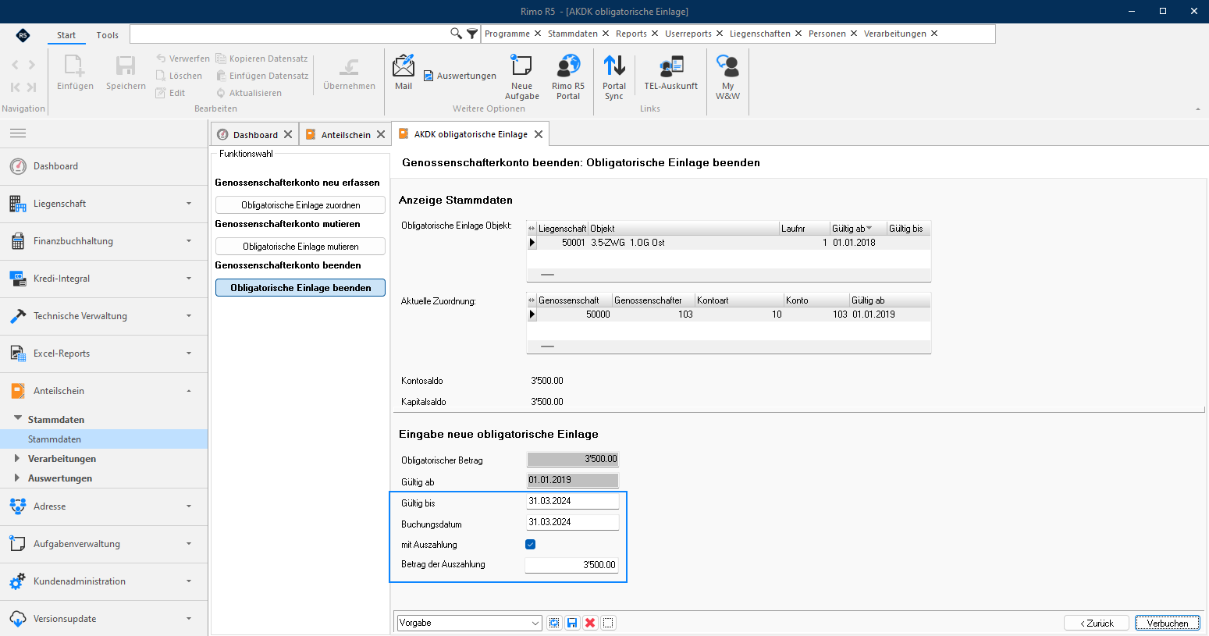
Task: Create a Neue Aufgabe
Action: pos(521,76)
